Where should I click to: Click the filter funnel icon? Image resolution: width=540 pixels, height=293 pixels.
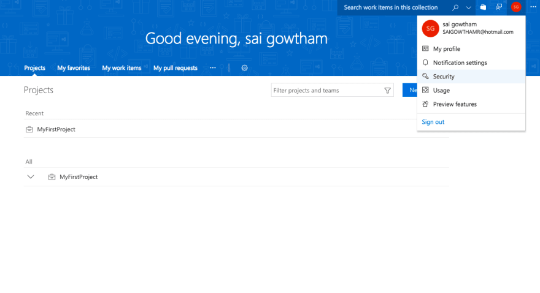387,91
